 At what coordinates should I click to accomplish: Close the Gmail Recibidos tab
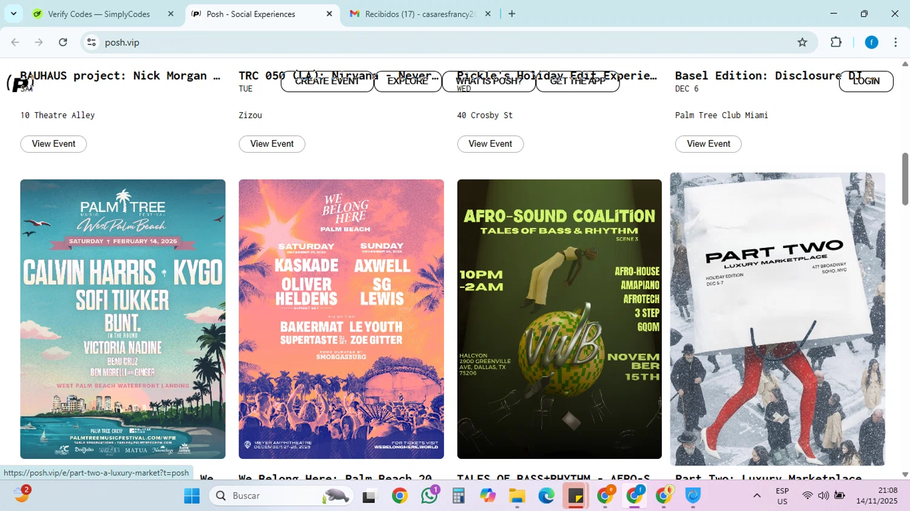tap(488, 13)
